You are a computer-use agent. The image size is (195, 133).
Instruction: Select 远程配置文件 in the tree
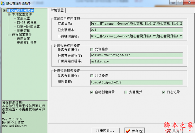[x=22, y=35]
